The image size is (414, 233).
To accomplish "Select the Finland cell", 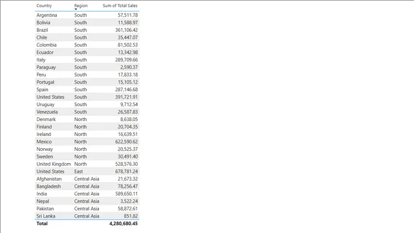I will [44, 127].
